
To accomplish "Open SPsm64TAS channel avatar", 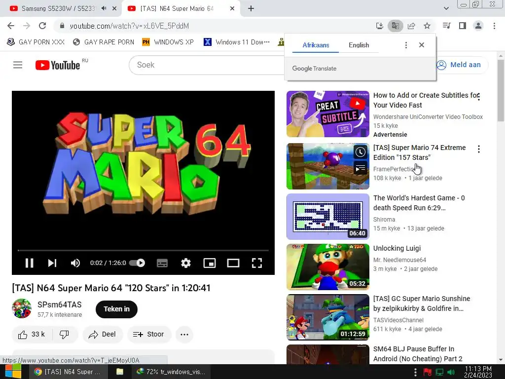I will pyautogui.click(x=22, y=308).
